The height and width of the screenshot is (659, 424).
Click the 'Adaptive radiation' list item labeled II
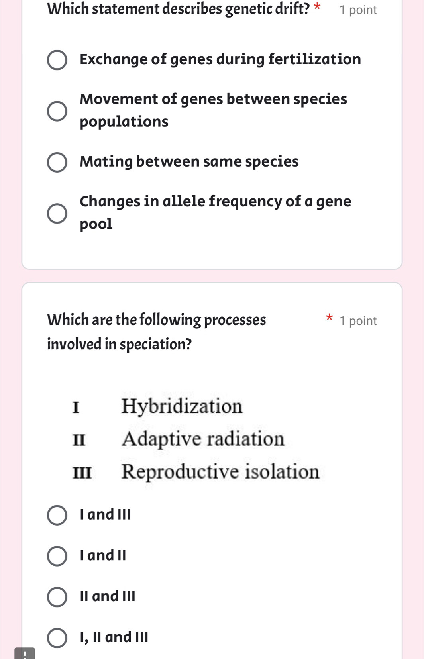pos(203,439)
